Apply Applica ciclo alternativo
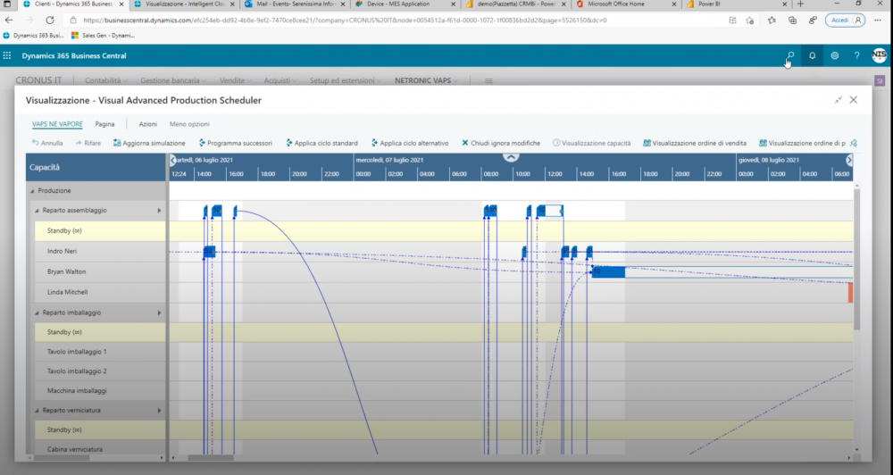The image size is (893, 475). point(410,143)
